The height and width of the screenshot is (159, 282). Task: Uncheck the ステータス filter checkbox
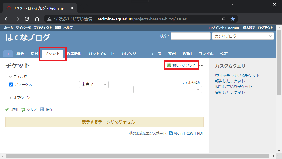click(x=11, y=85)
